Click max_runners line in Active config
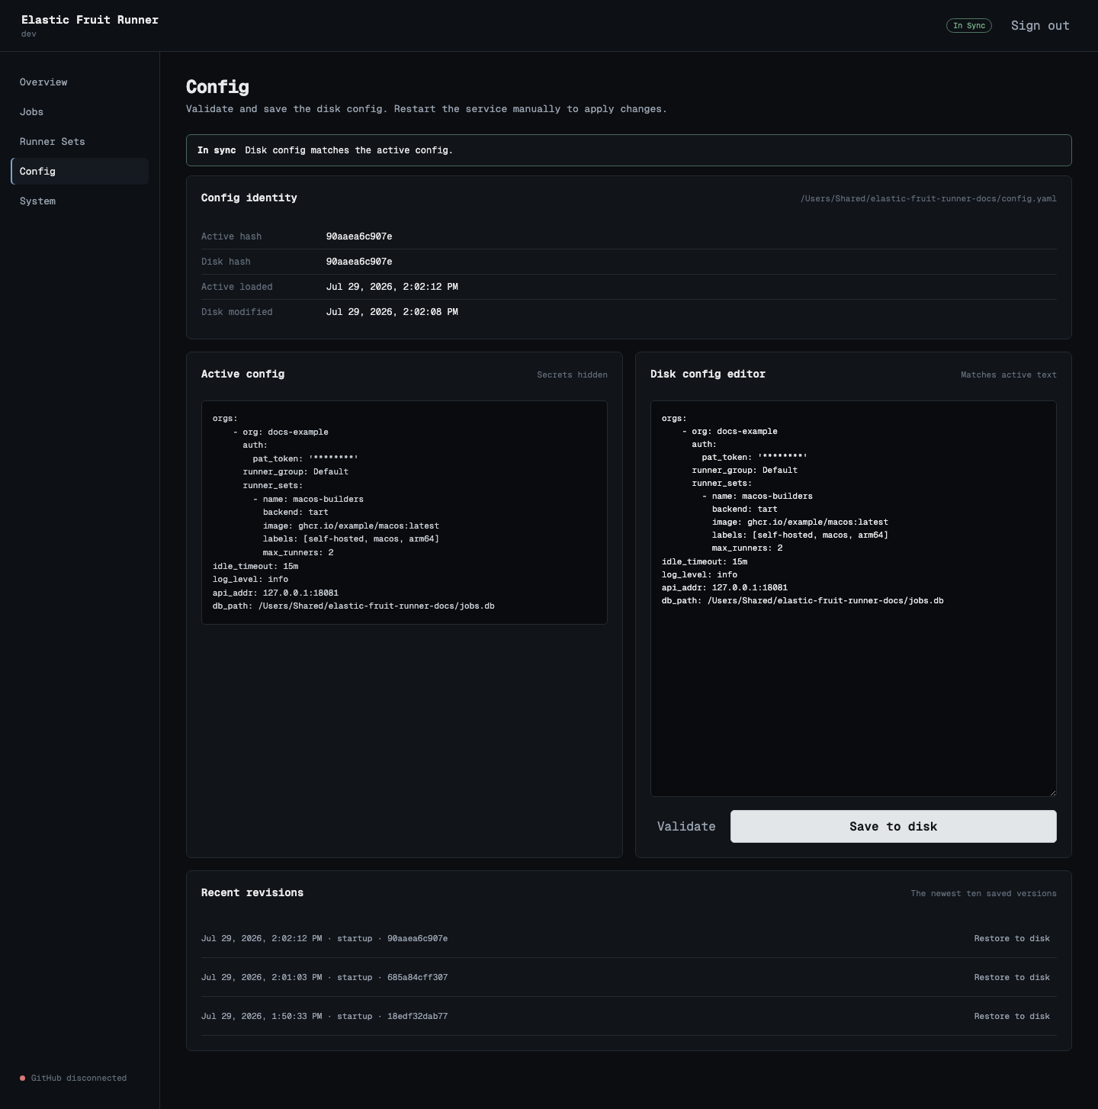Screen dimensions: 1098x1109 (298, 553)
